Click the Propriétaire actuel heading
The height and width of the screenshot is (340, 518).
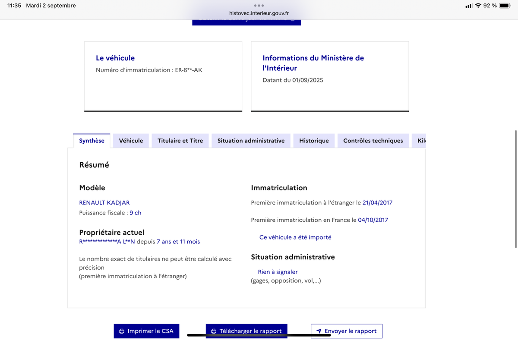pos(112,233)
